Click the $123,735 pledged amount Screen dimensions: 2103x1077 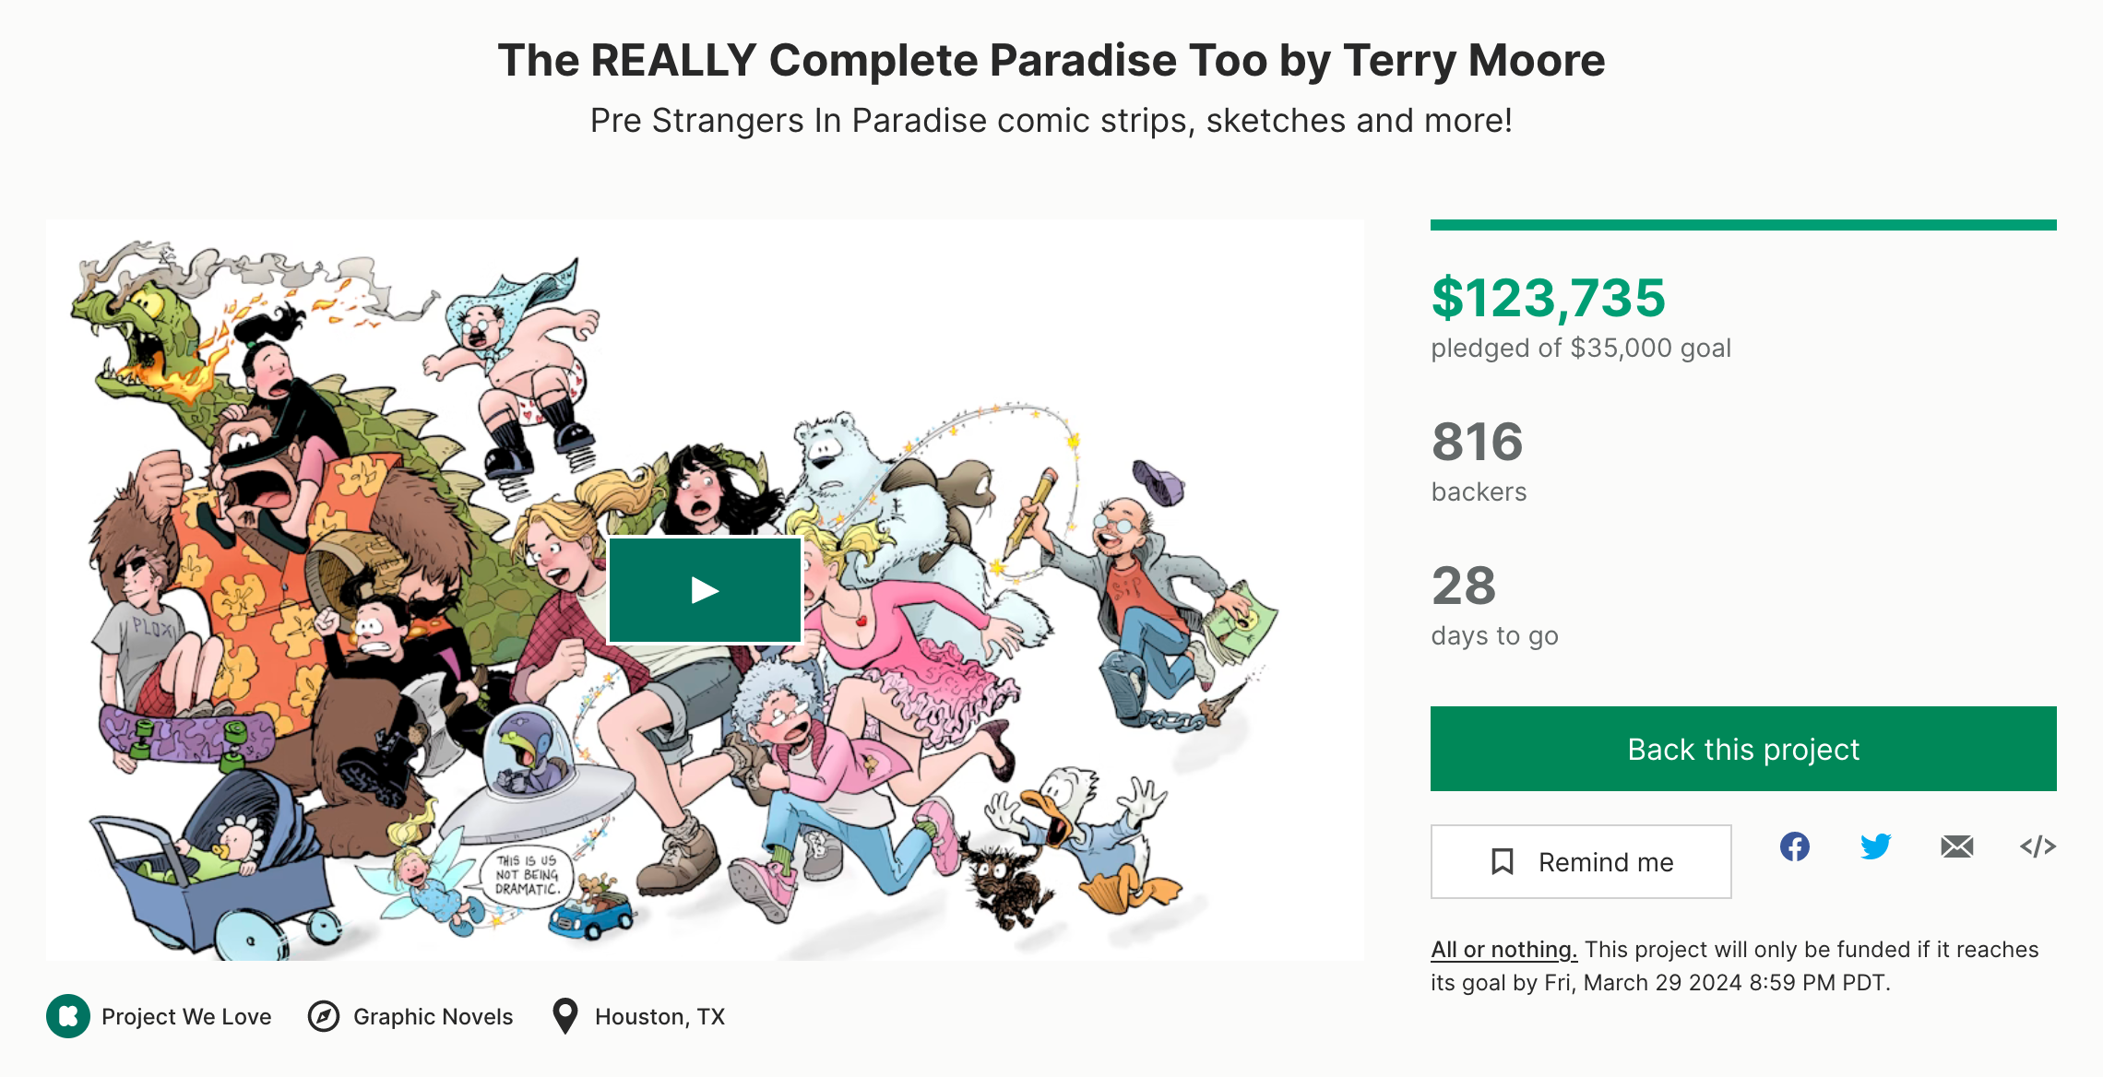[x=1548, y=298]
